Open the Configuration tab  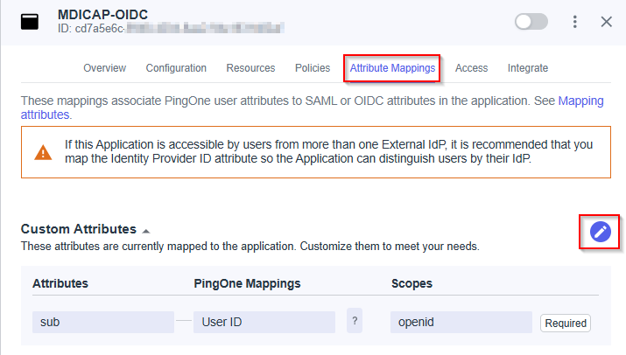click(176, 68)
